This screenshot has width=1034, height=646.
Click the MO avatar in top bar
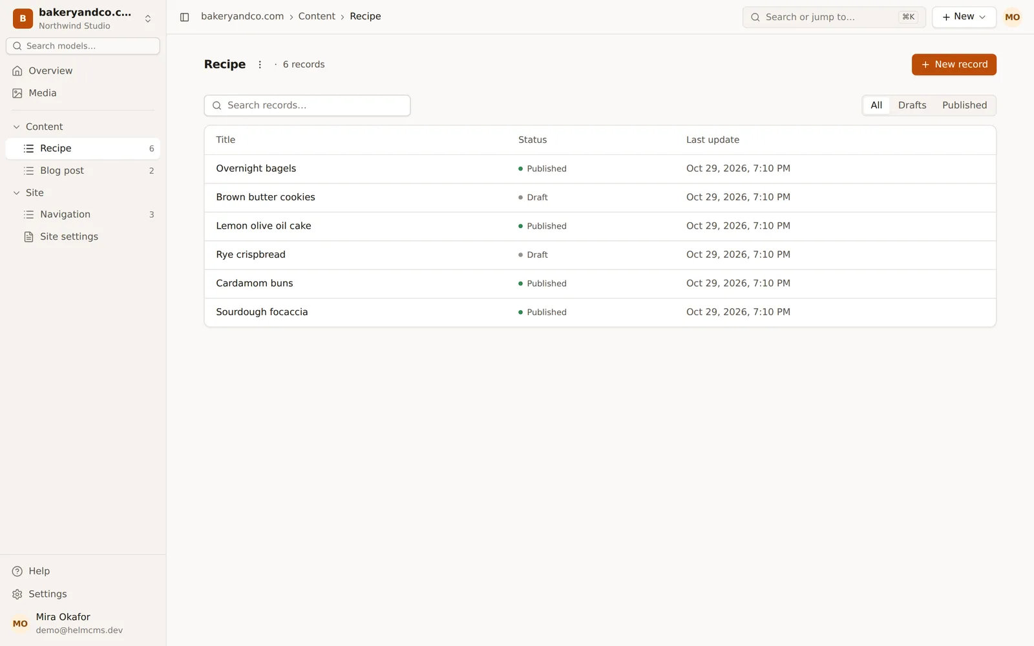(1012, 17)
